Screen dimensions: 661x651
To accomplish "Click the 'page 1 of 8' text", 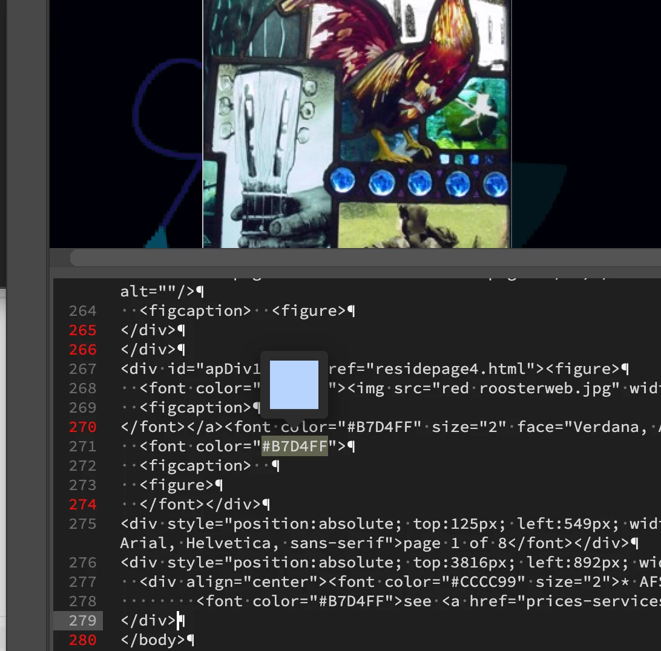I will coord(455,543).
